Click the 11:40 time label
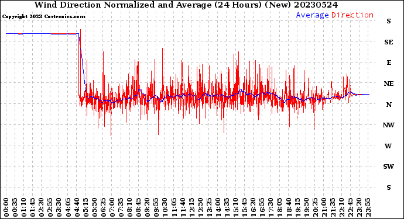This screenshot has height=219, width=404. coord(183,207)
